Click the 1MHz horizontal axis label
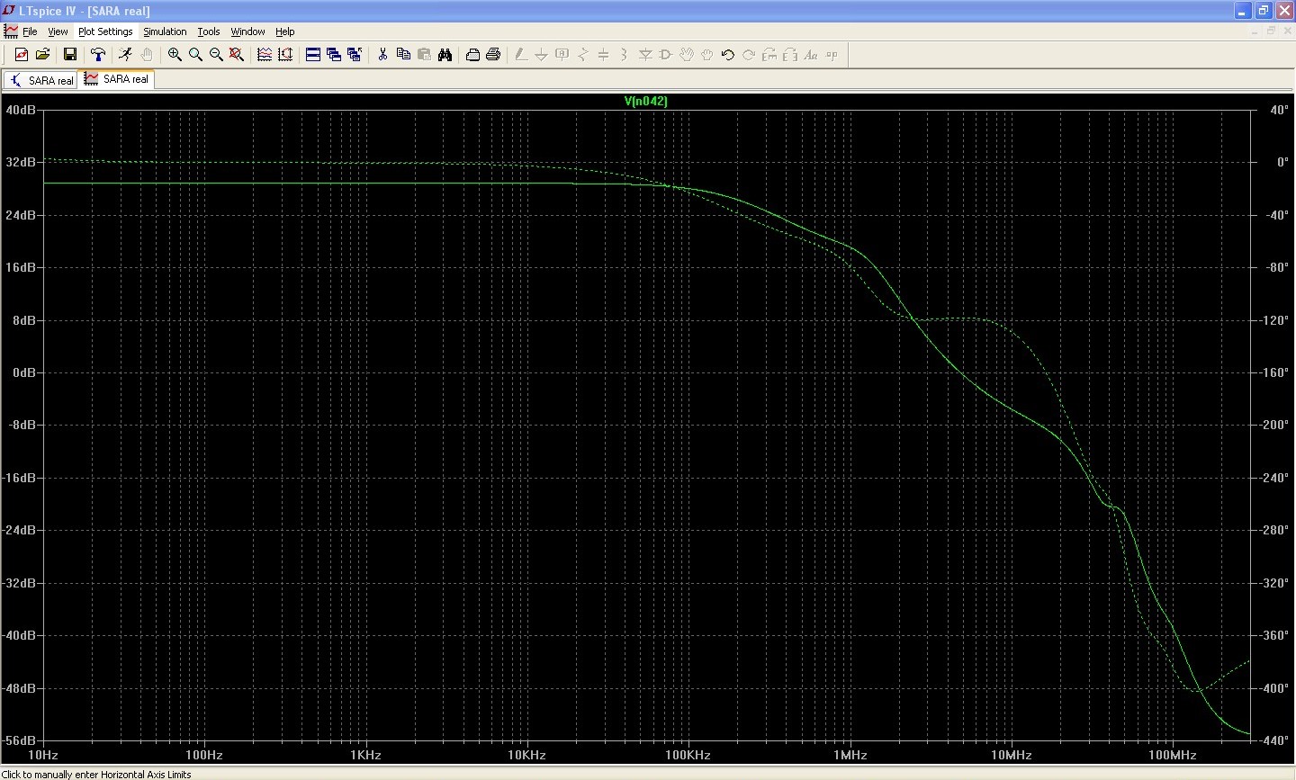The height and width of the screenshot is (780, 1296). (850, 755)
